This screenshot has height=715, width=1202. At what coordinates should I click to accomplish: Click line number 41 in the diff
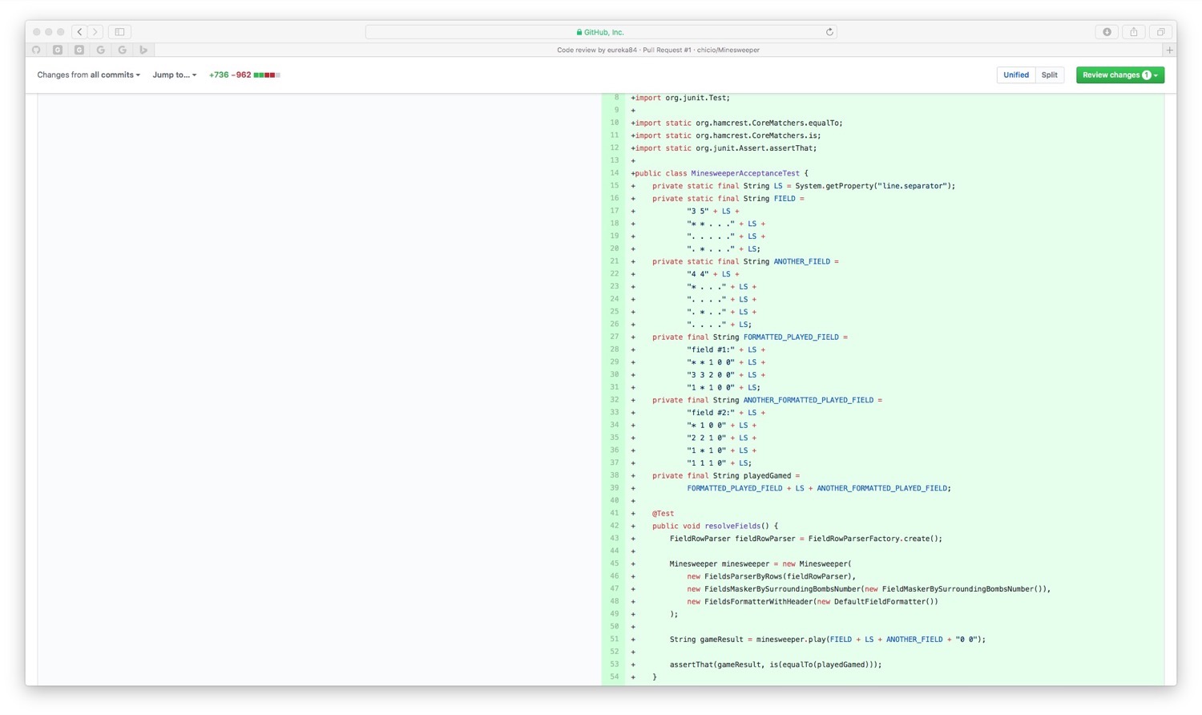pyautogui.click(x=615, y=513)
